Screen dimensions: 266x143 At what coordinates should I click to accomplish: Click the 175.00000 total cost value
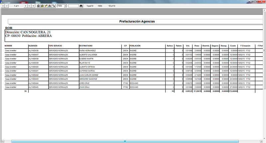pyautogui.click(x=233, y=91)
